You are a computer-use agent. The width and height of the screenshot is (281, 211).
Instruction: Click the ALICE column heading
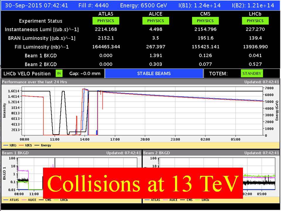[155, 14]
